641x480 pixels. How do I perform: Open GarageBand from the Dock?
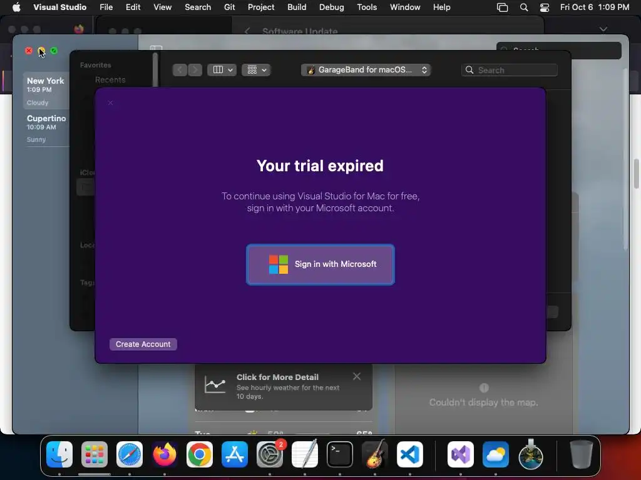click(x=375, y=454)
